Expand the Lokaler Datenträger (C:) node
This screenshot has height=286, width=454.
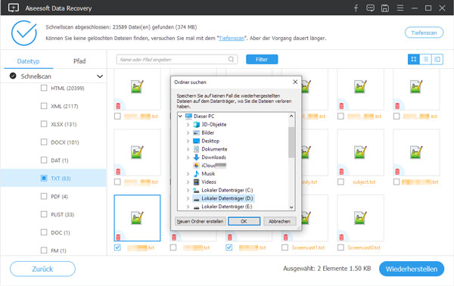[188, 190]
